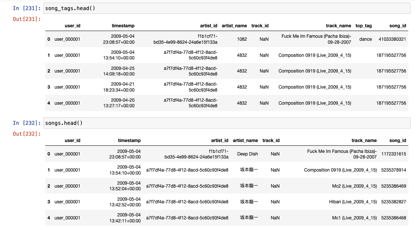The width and height of the screenshot is (415, 228).
Task: Click the timestamp 2009-05-04 13:42:52 cell
Action: point(125,202)
